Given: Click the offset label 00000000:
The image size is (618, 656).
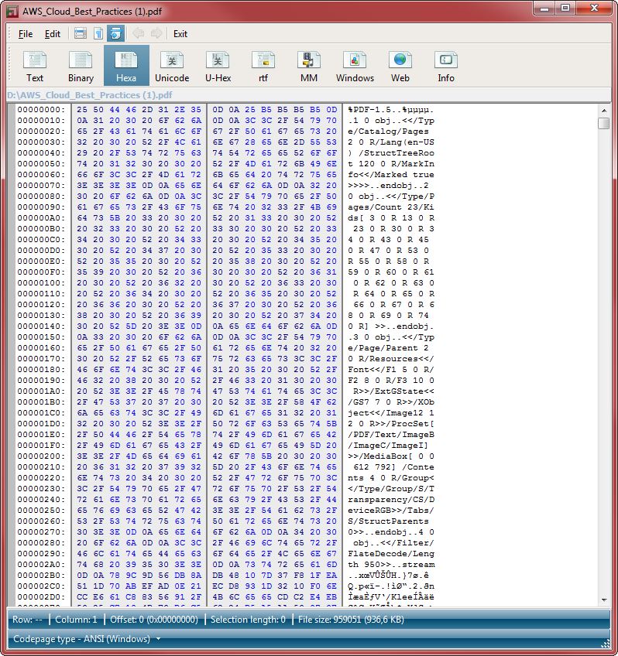Looking at the screenshot, I should [42, 110].
